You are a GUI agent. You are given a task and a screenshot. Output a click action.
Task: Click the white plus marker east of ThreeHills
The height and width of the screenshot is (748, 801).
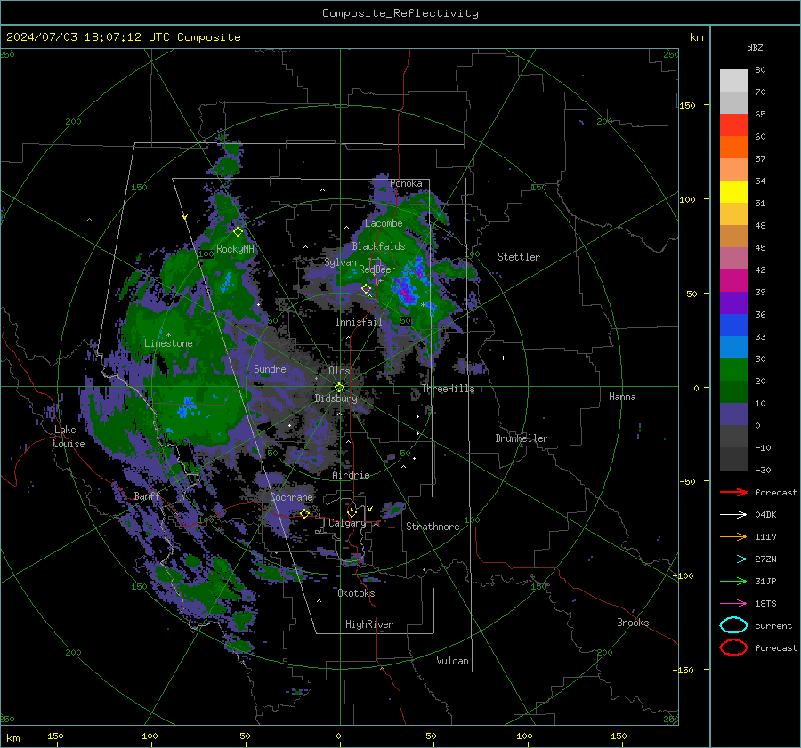pyautogui.click(x=503, y=358)
